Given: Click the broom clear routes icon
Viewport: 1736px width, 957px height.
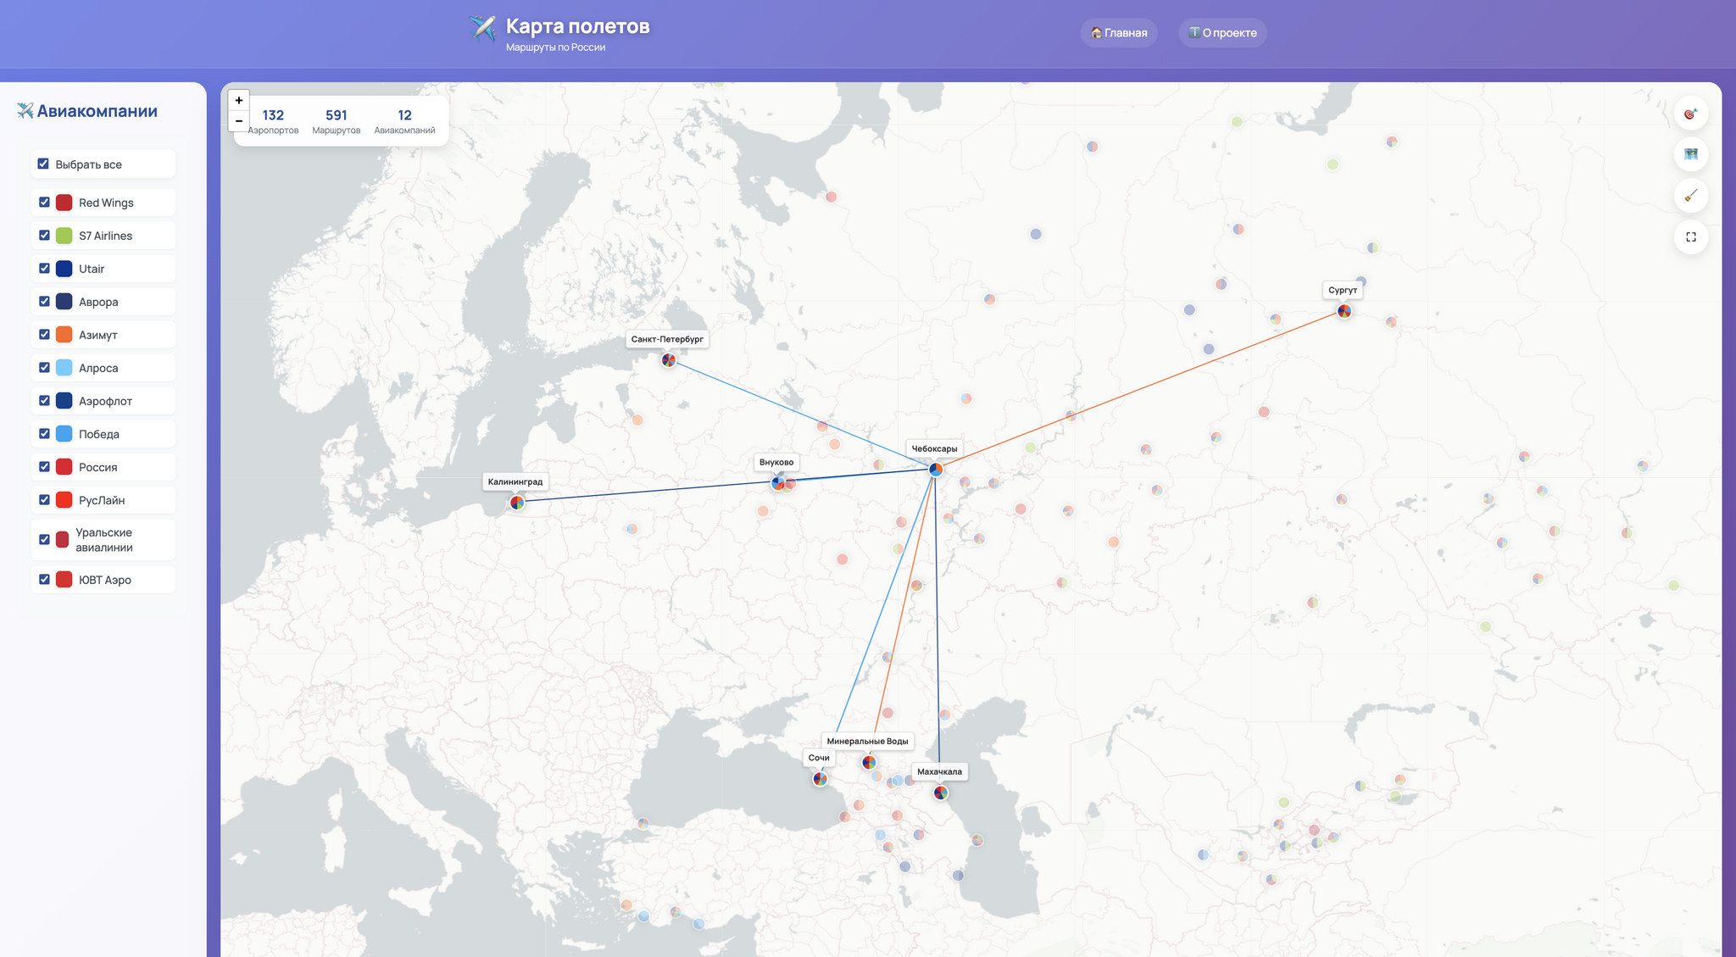Looking at the screenshot, I should click(x=1690, y=196).
